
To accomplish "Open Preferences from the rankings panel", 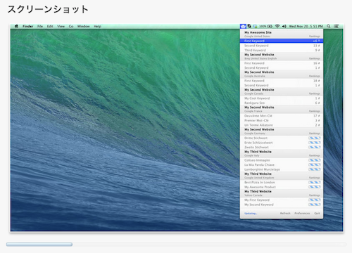I will pos(302,213).
